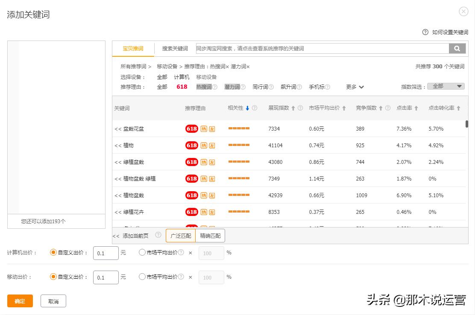Add keyword << 绿植花卉

click(129, 212)
